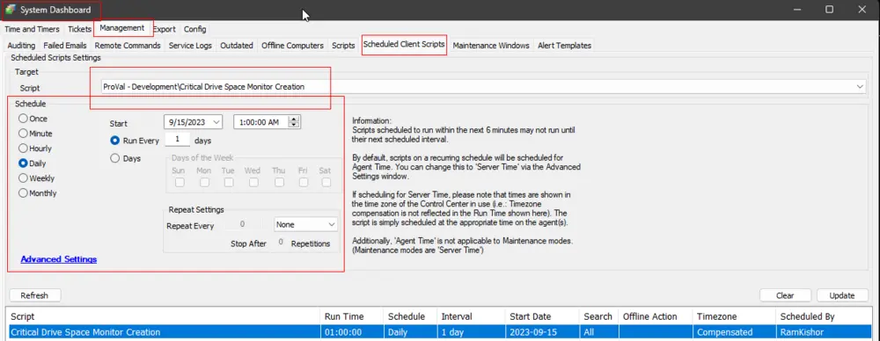
Task: Switch to the Service Logs tab
Action: click(x=190, y=46)
